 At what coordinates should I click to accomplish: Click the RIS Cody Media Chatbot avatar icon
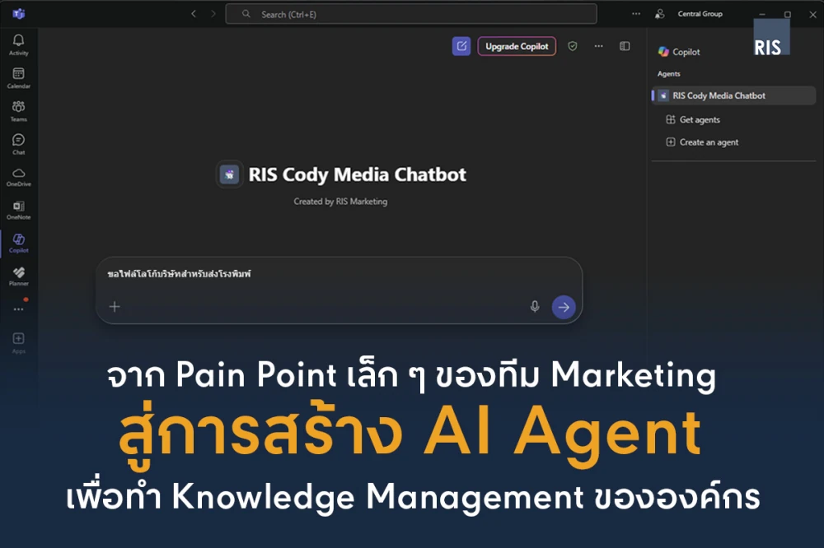(229, 174)
